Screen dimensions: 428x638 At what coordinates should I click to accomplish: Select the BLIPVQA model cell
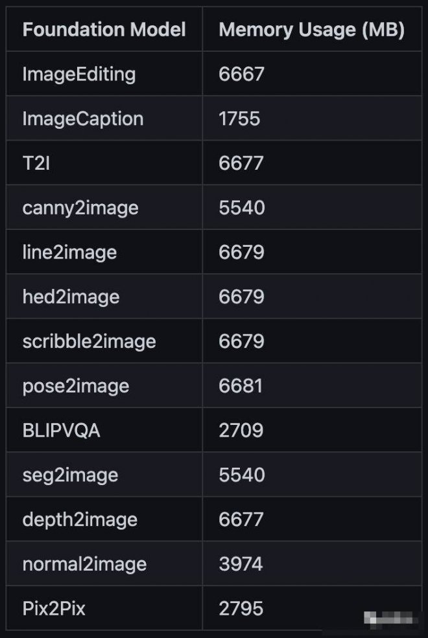[62, 430]
